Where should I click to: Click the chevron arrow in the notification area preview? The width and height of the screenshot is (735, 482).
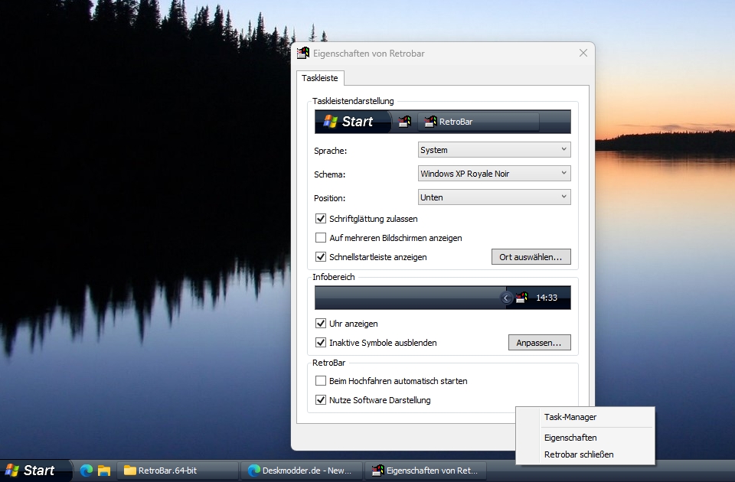[506, 297]
